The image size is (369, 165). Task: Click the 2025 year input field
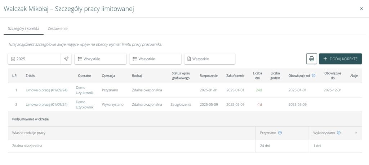36,59
